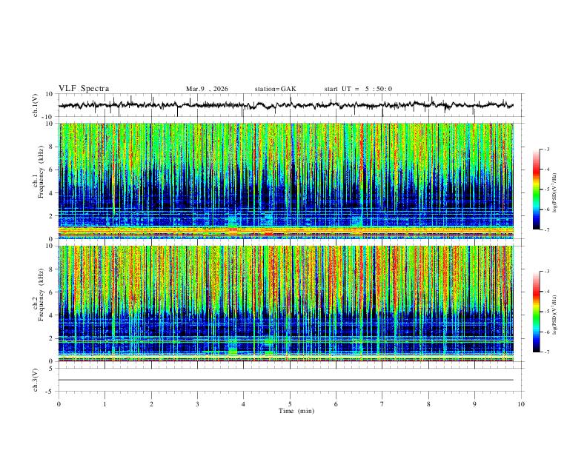Click time axis tick label "6"

336,404
